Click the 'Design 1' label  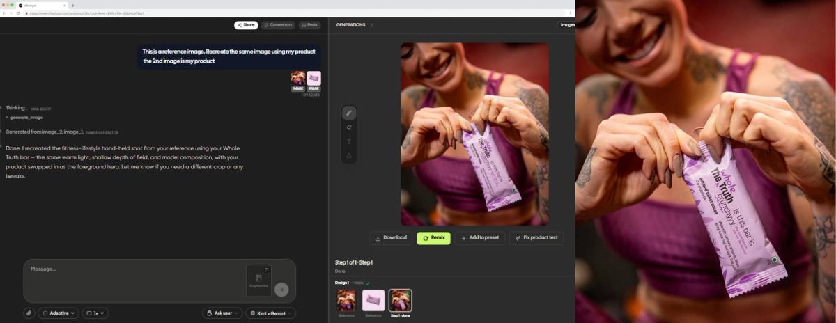(343, 283)
